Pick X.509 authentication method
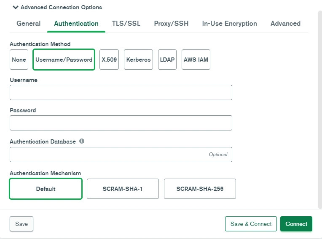The width and height of the screenshot is (322, 239). point(109,60)
